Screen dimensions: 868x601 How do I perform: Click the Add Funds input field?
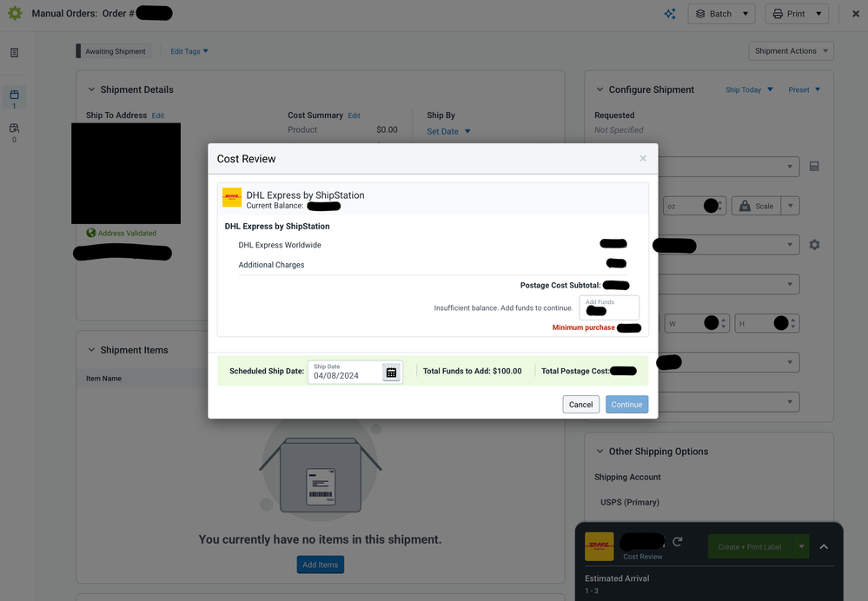(610, 308)
